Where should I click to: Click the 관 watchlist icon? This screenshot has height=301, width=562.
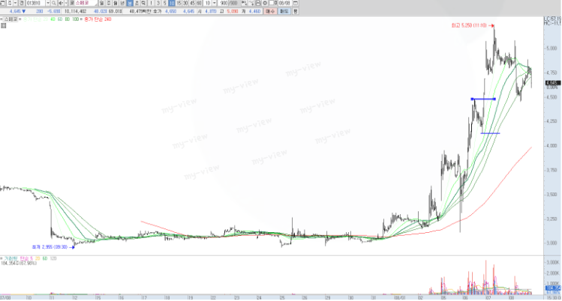click(22, 3)
